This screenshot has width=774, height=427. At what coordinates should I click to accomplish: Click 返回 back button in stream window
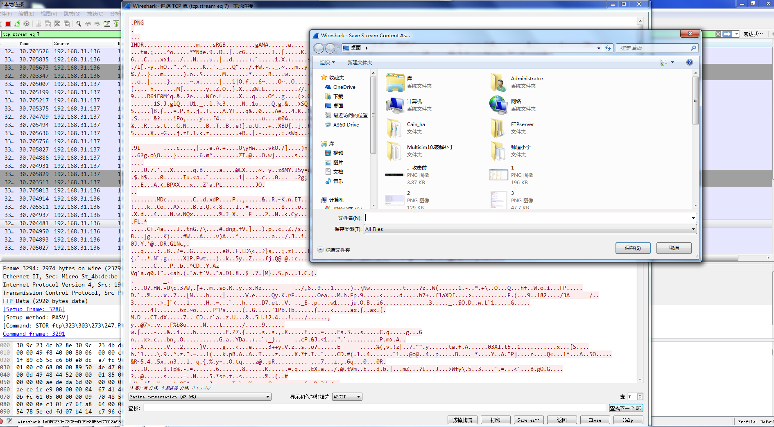pos(561,420)
